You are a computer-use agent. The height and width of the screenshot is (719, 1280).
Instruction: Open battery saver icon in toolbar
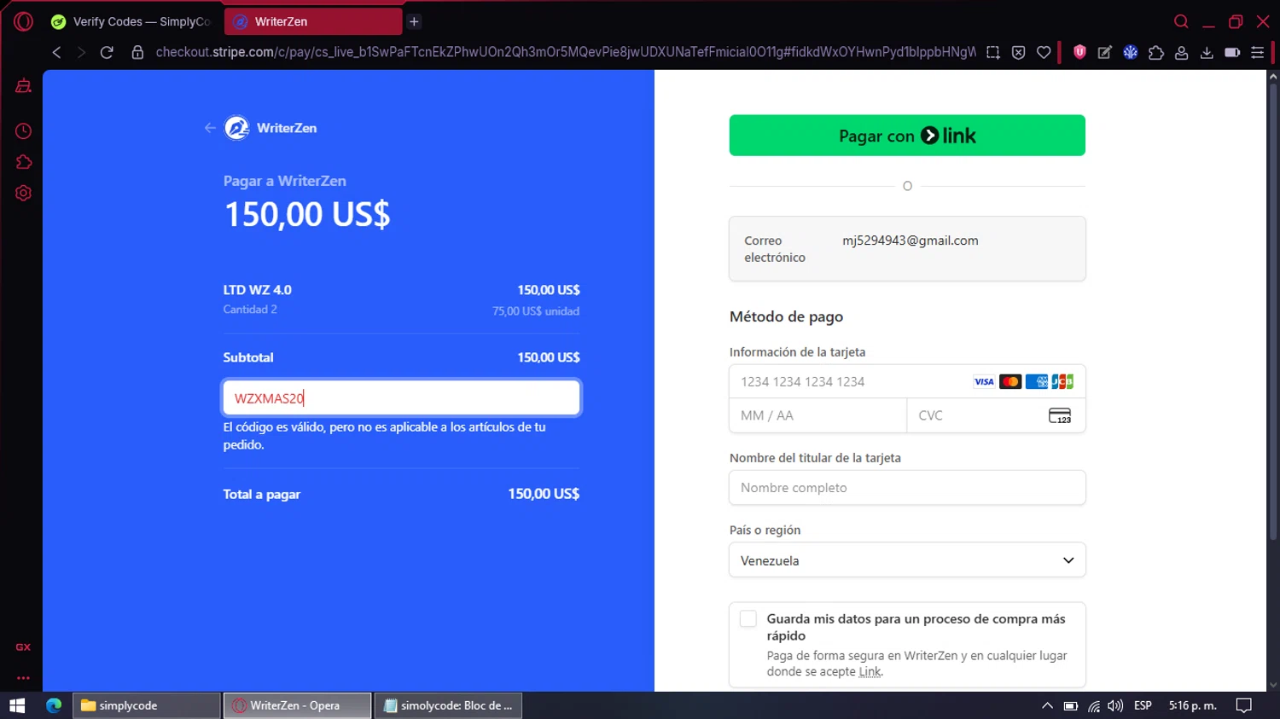1232,52
